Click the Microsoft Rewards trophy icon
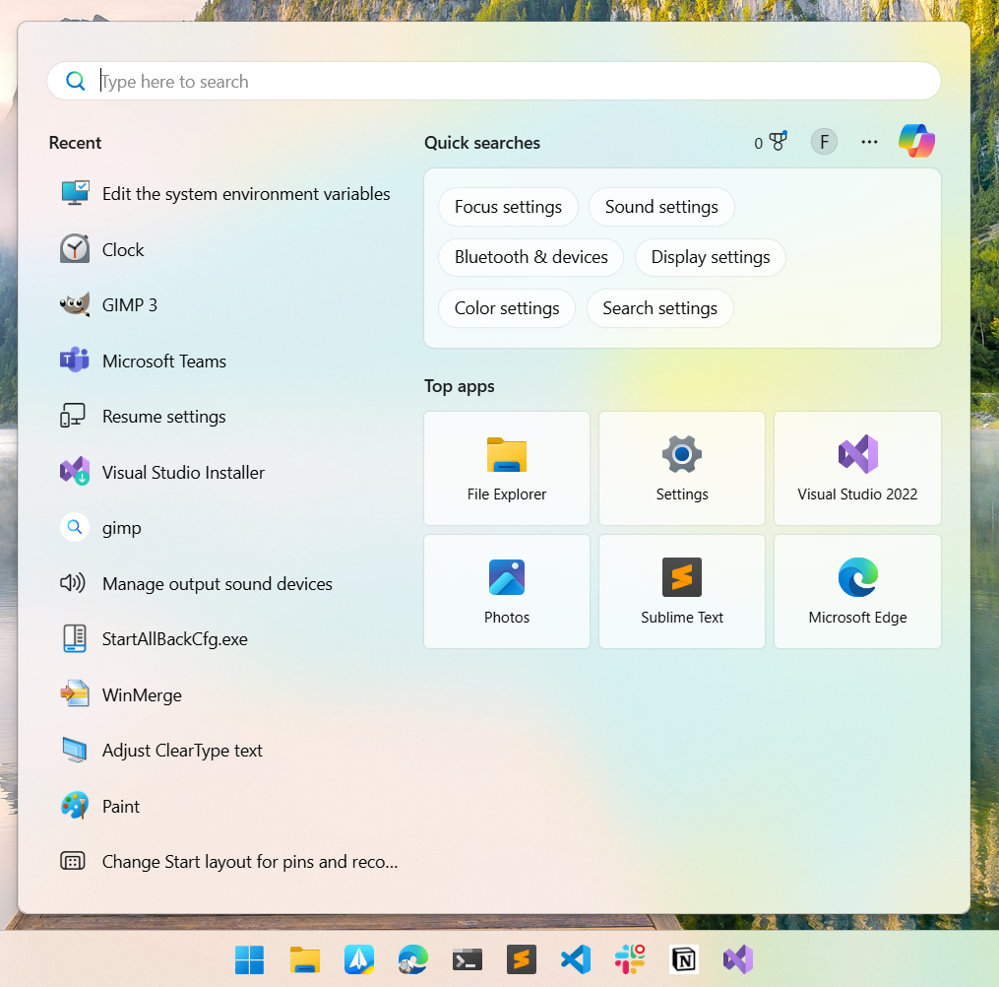This screenshot has width=999, height=987. (778, 143)
